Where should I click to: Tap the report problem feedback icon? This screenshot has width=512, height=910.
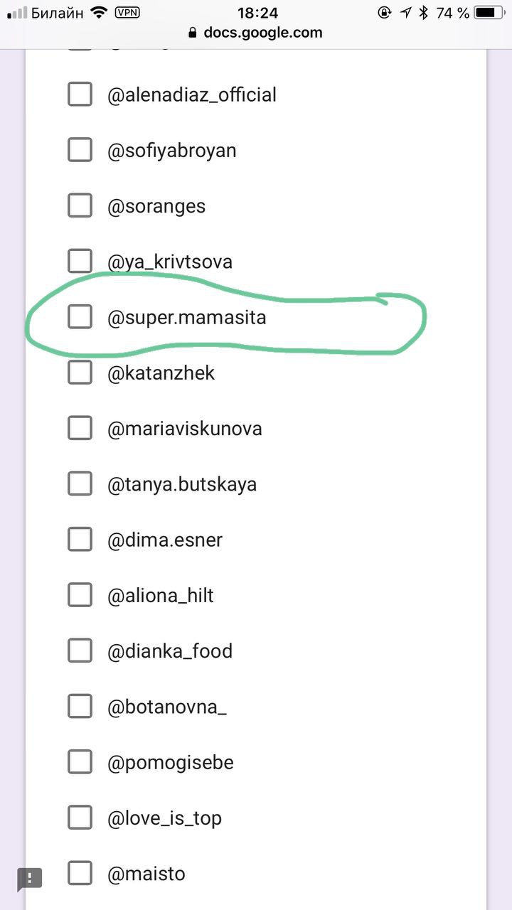tap(30, 878)
